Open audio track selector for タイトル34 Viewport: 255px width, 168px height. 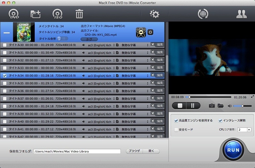coord(101,76)
